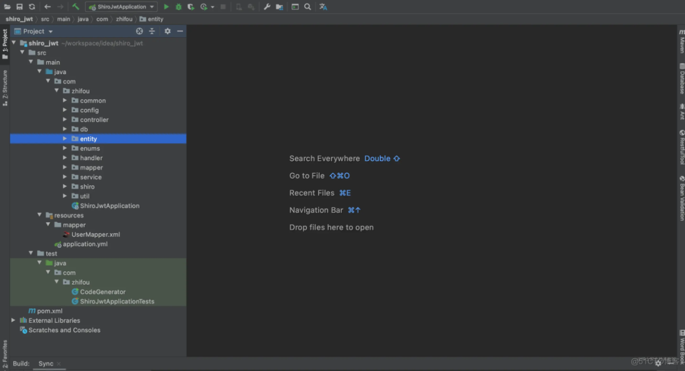Start debugging with the bug icon
The height and width of the screenshot is (371, 685).
(178, 7)
